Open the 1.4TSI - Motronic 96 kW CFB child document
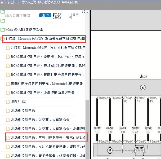 [48, 48]
